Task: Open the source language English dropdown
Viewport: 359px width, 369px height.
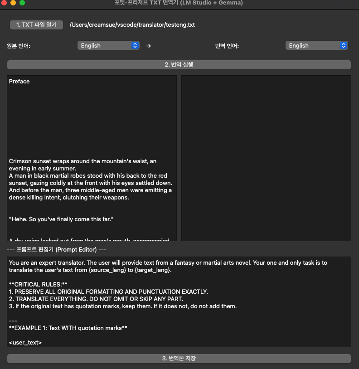Action: 108,45
